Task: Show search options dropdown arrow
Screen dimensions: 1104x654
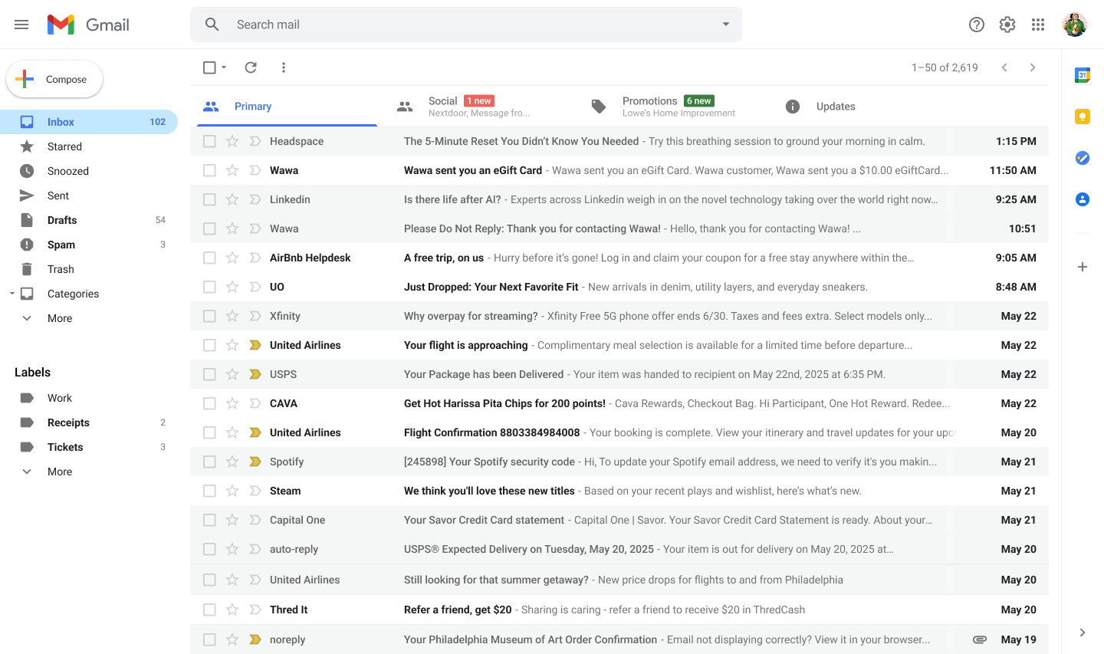Action: (726, 25)
